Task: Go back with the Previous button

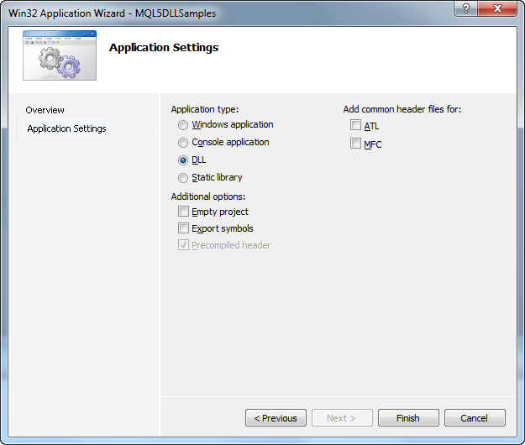Action: click(x=276, y=418)
